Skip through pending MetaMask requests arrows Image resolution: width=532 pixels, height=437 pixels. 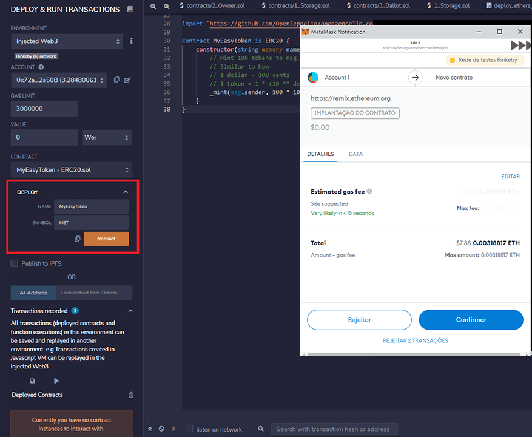tap(521, 45)
